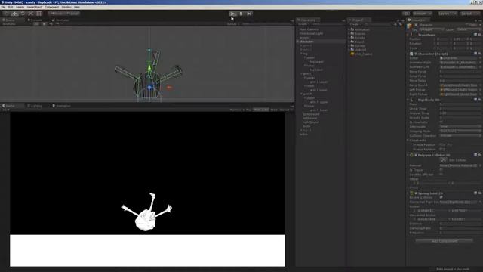This screenshot has width=483, height=272.
Task: Open the Collision Detection dropdown
Action: pos(460,136)
